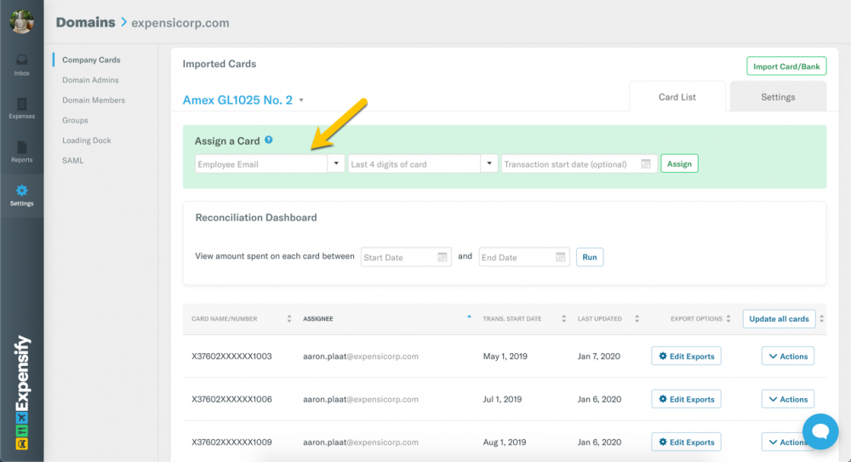Click card number X37602XXXXXX1009
Viewport: 851px width, 462px height.
(231, 442)
